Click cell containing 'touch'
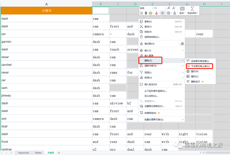The height and width of the screenshot is (155, 230). pyautogui.click(x=118, y=49)
